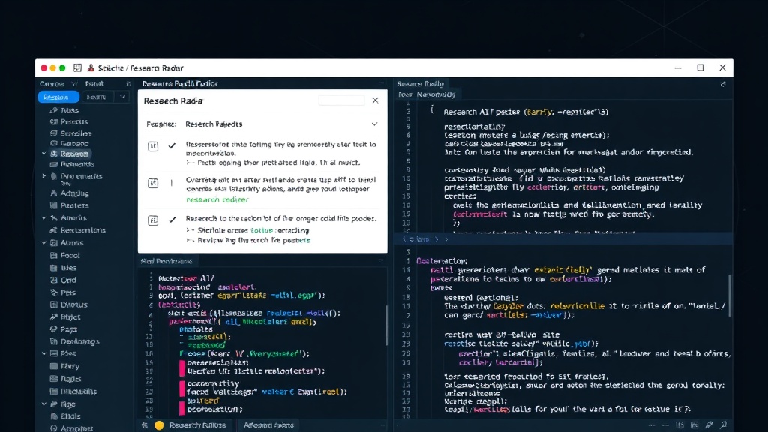Click the grid app icon beside traffic lights

point(77,67)
